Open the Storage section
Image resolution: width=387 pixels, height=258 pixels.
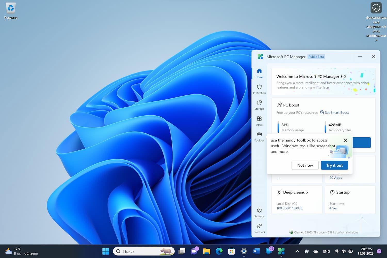pos(259,105)
